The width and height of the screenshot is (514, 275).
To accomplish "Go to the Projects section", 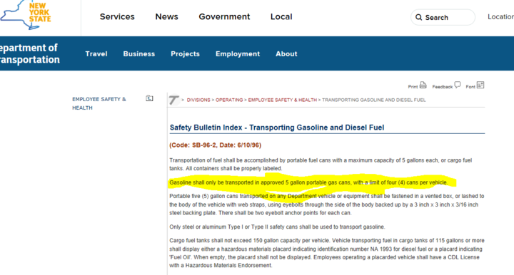I will [185, 54].
